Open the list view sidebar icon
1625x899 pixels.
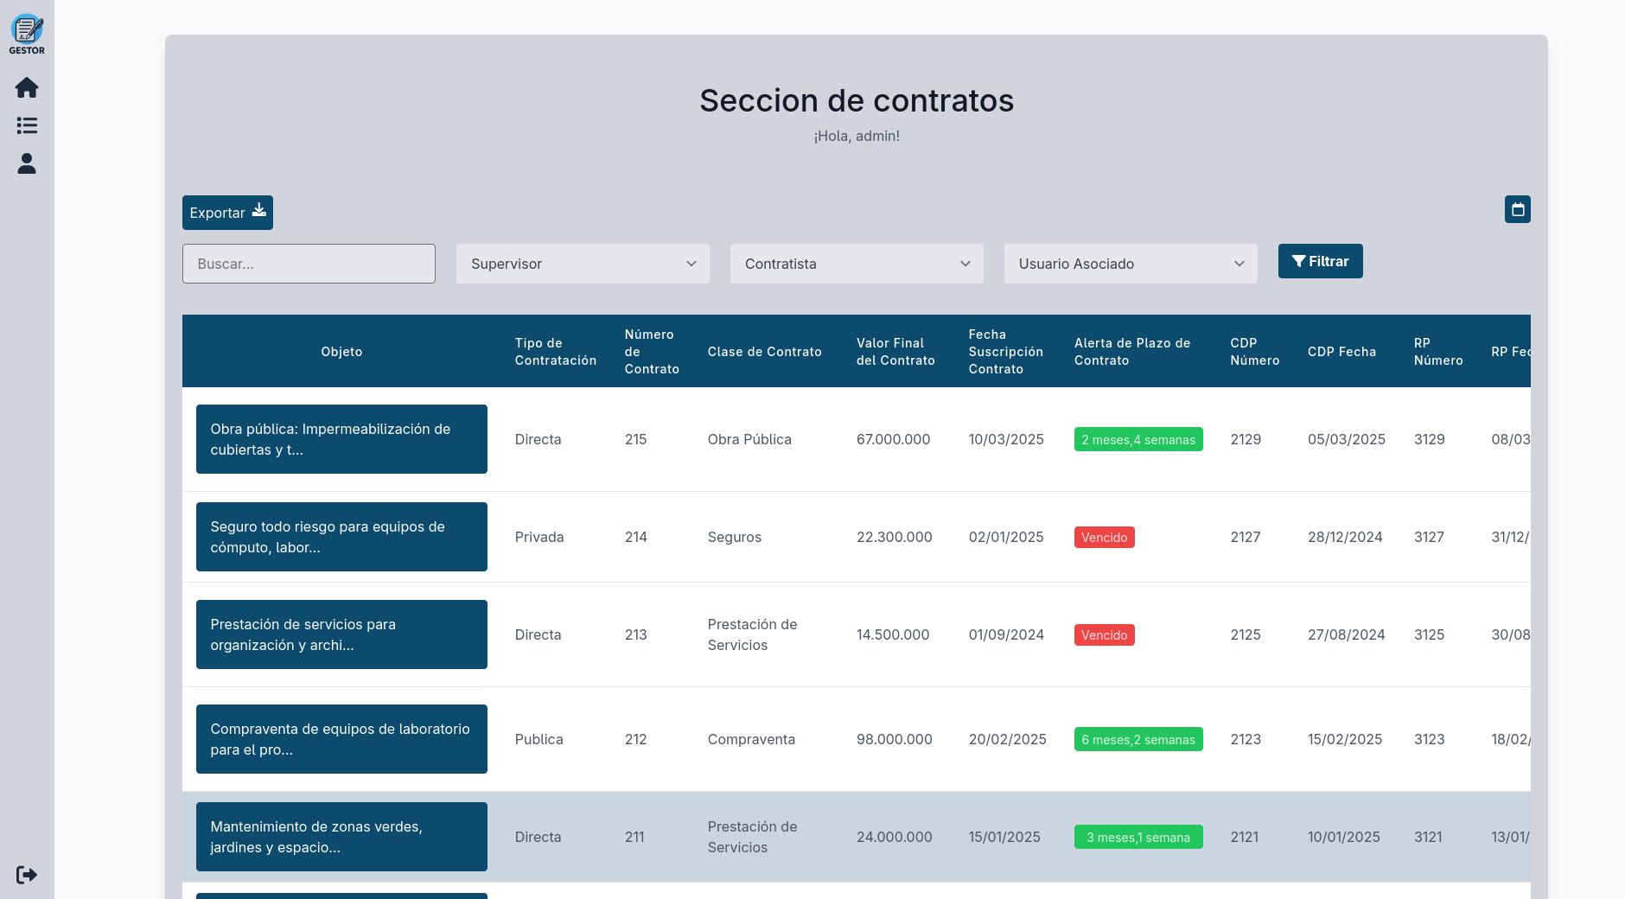27,125
